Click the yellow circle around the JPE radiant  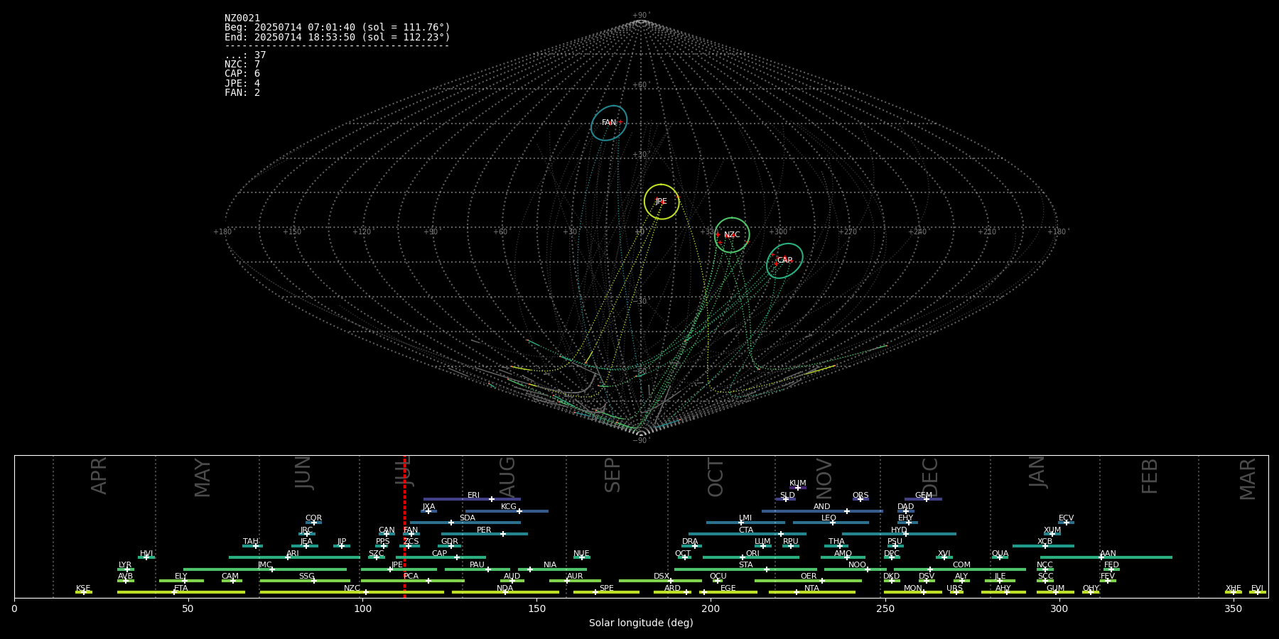[x=662, y=202]
